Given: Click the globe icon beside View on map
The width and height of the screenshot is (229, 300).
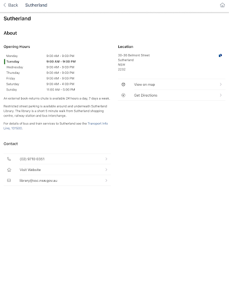Looking at the screenshot, I should point(123,85).
